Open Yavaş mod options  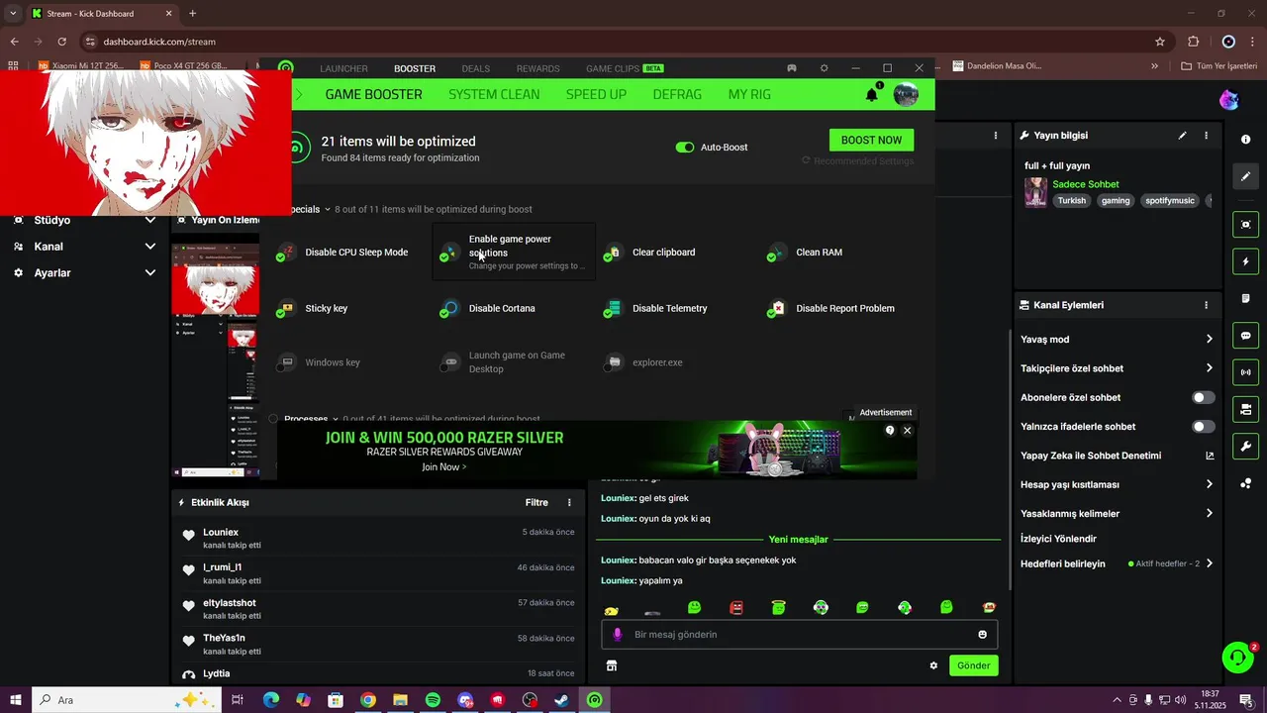1117,340
